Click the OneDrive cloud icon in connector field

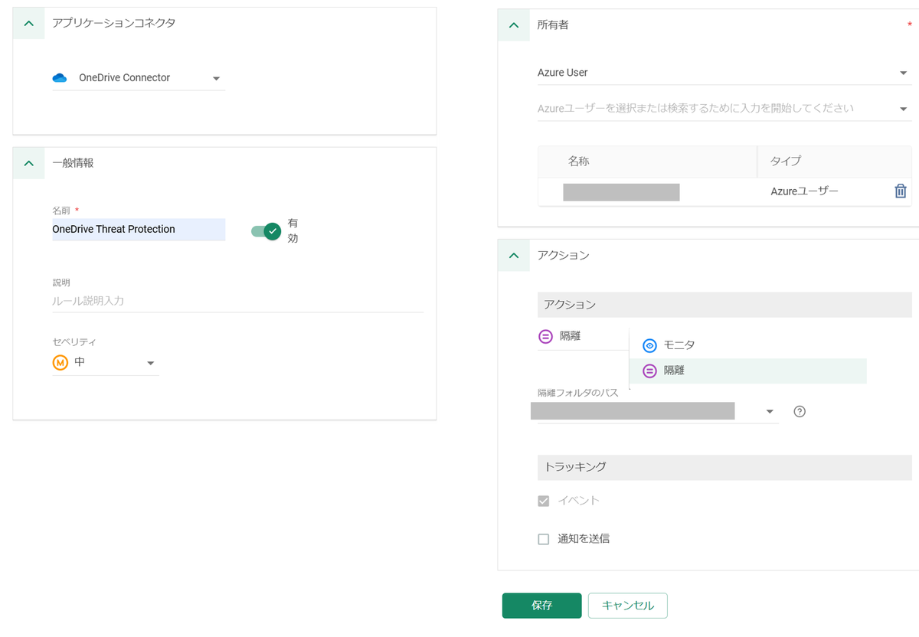point(60,78)
